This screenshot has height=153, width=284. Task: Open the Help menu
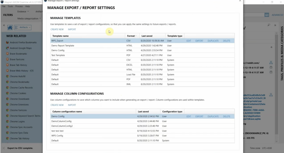click(27, 6)
